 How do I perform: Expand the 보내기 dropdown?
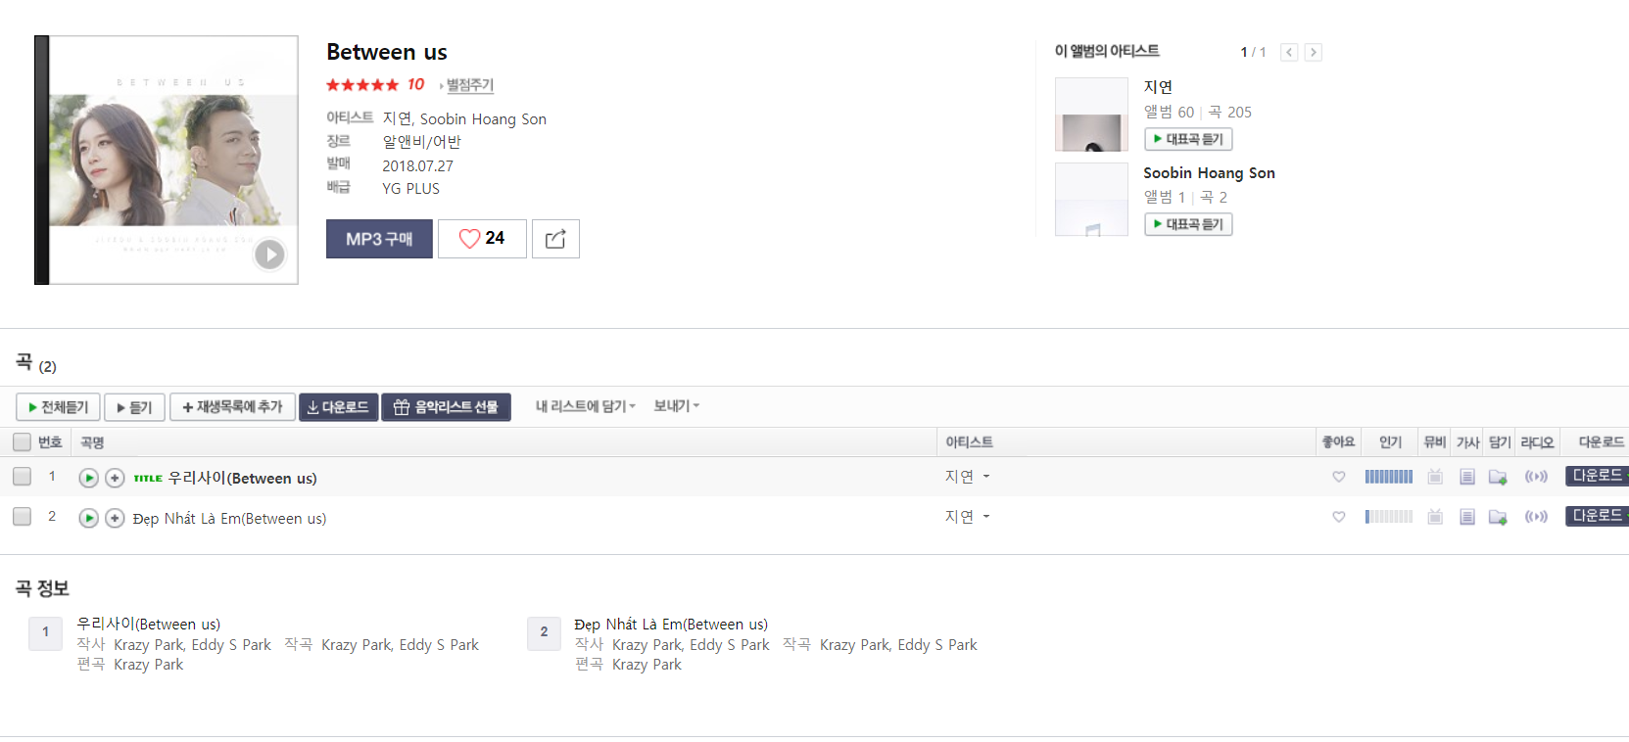676,406
